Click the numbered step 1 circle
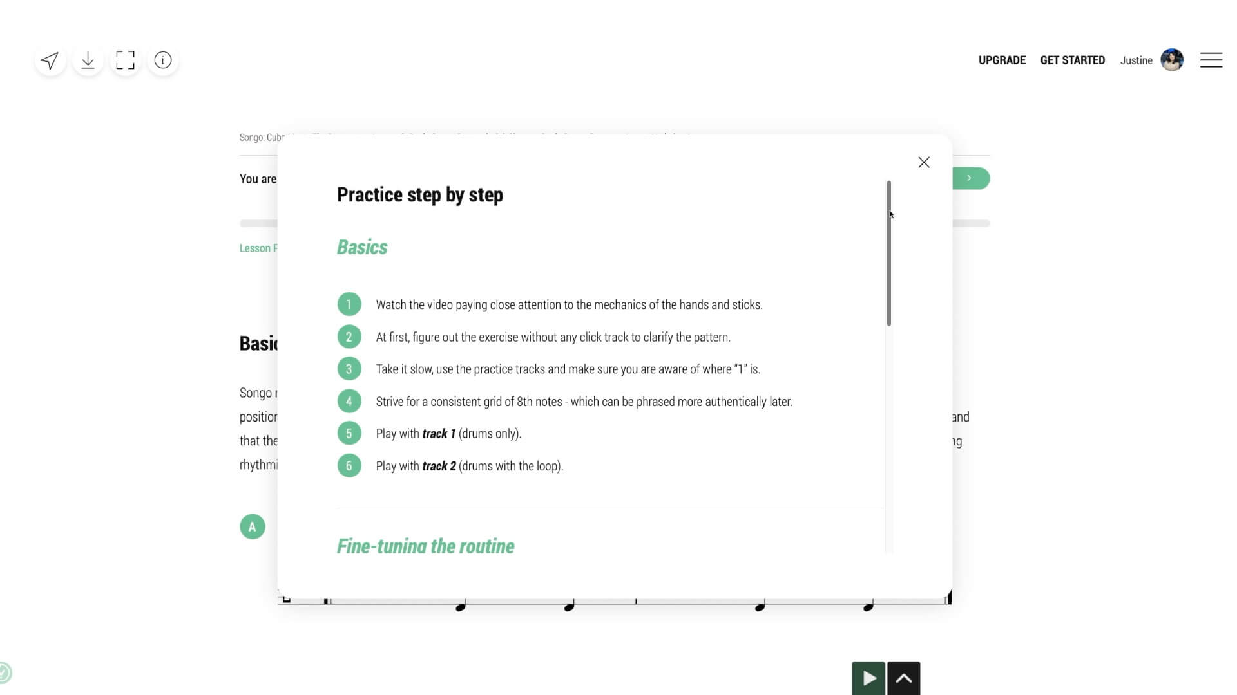 (349, 304)
